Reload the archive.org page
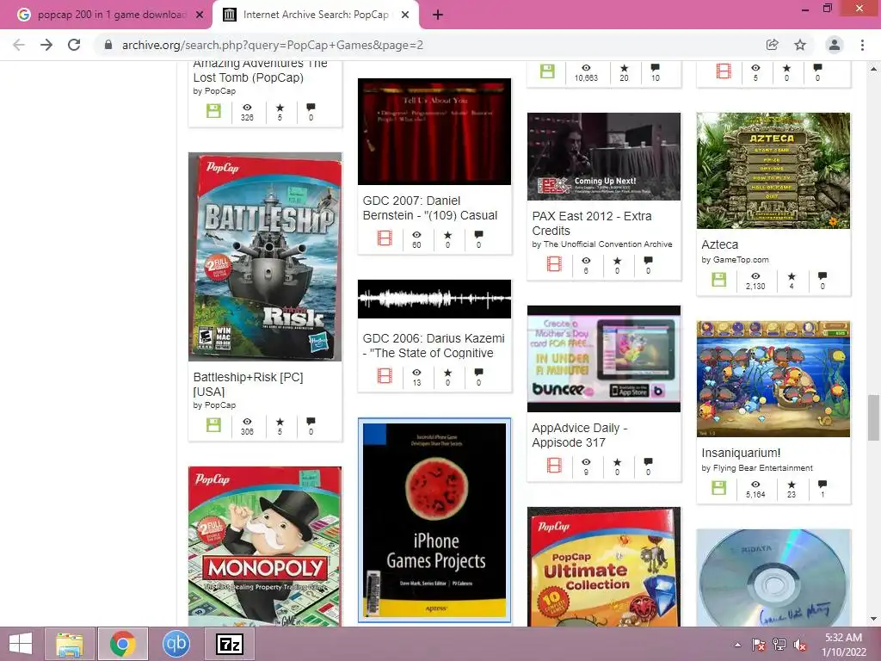 pos(74,45)
